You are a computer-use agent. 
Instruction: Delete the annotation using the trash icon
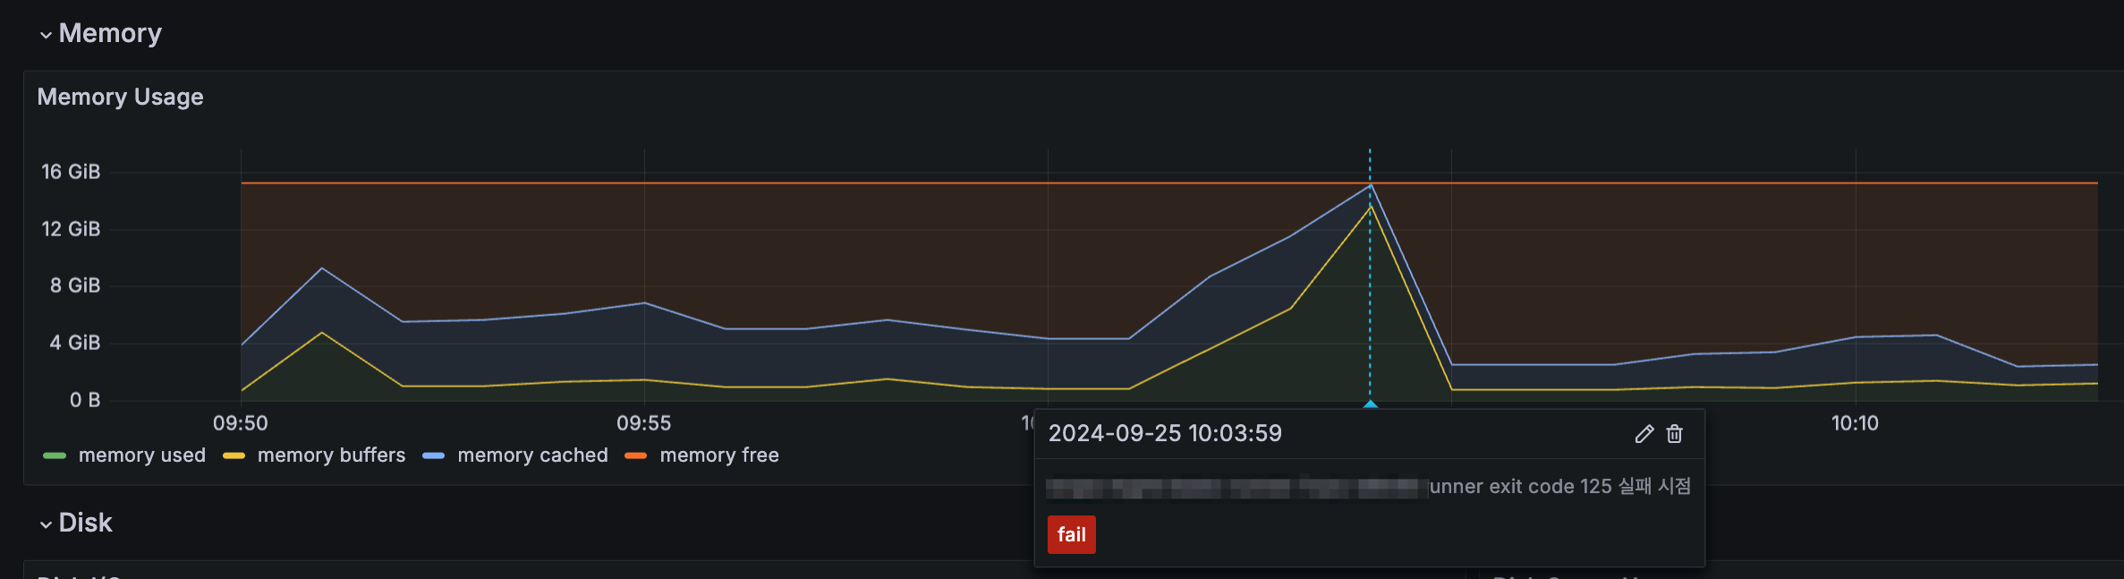pyautogui.click(x=1675, y=434)
